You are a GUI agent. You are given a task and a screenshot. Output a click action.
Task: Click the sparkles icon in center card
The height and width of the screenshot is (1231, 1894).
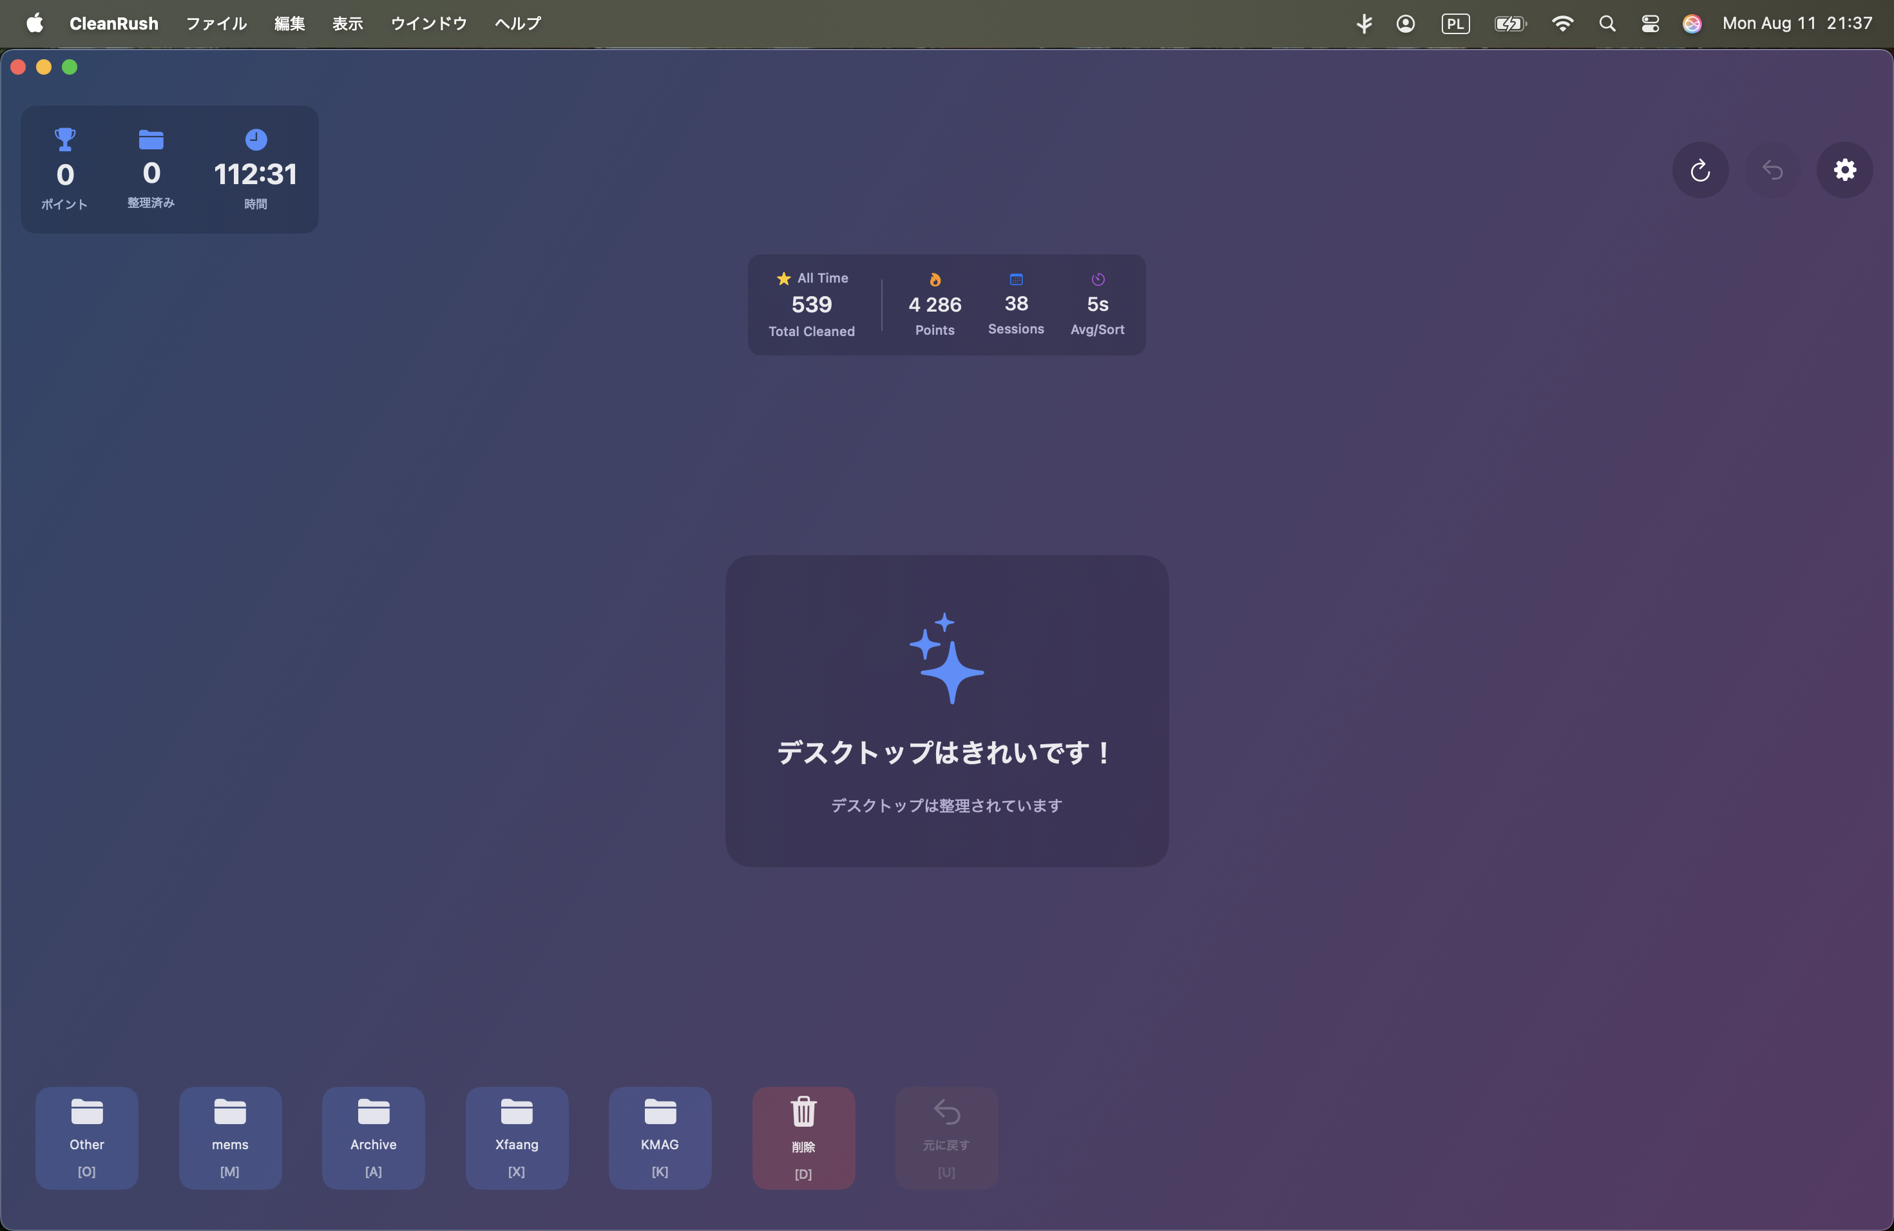click(947, 659)
